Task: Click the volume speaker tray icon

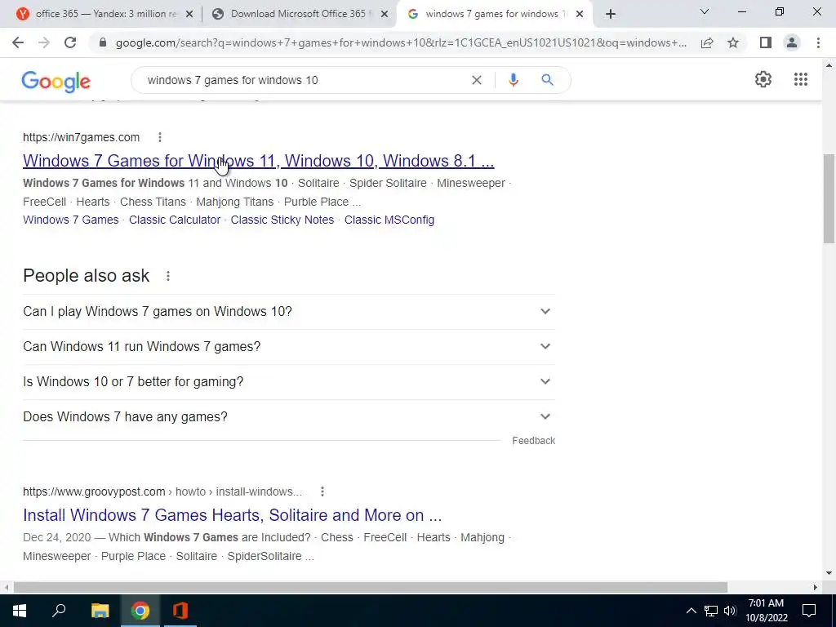Action: pyautogui.click(x=730, y=611)
